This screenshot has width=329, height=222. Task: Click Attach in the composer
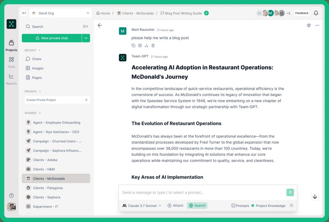coord(175,205)
